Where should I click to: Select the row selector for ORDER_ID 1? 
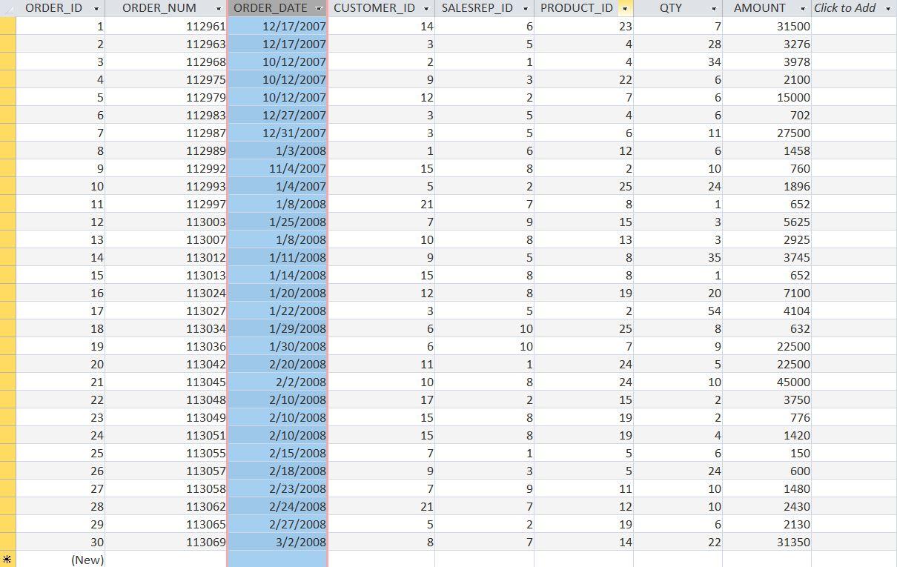pyautogui.click(x=7, y=26)
